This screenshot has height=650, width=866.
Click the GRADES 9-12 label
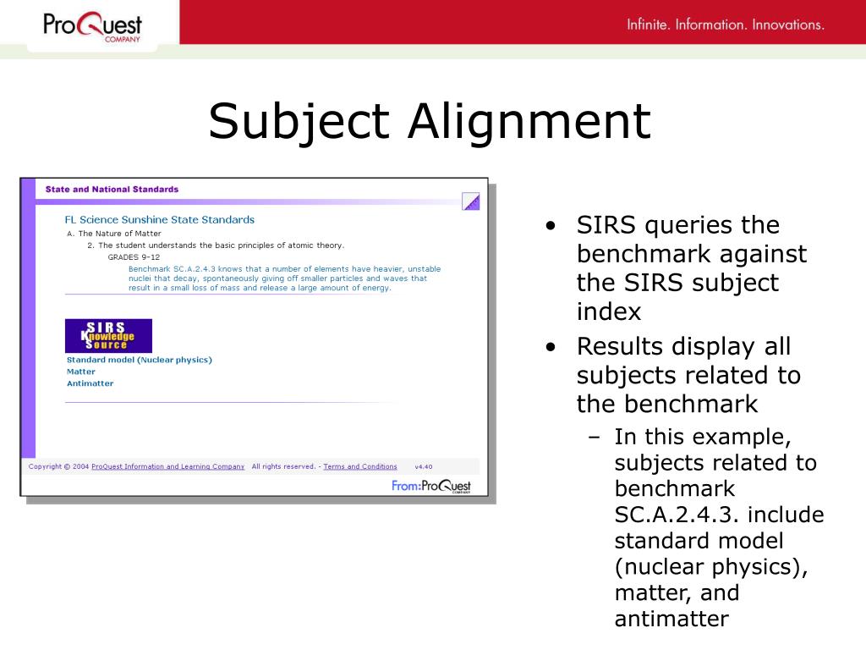pos(134,257)
